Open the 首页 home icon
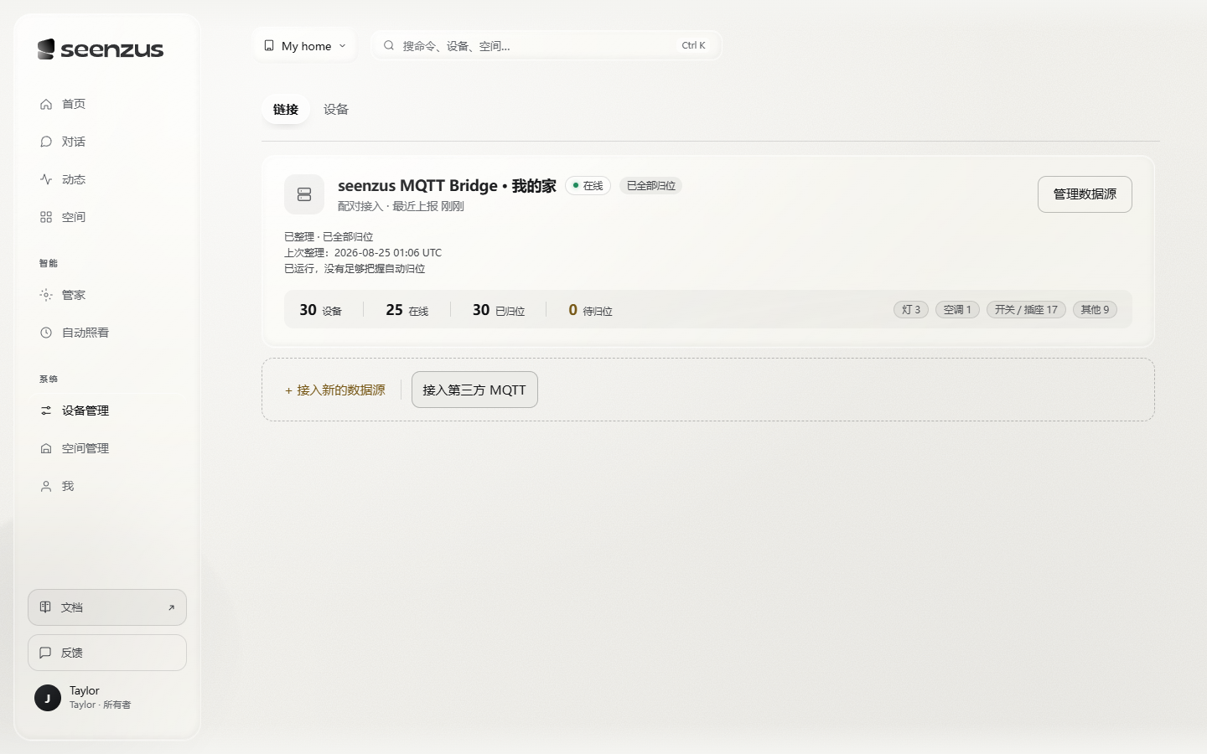The height and width of the screenshot is (754, 1207). 46,104
